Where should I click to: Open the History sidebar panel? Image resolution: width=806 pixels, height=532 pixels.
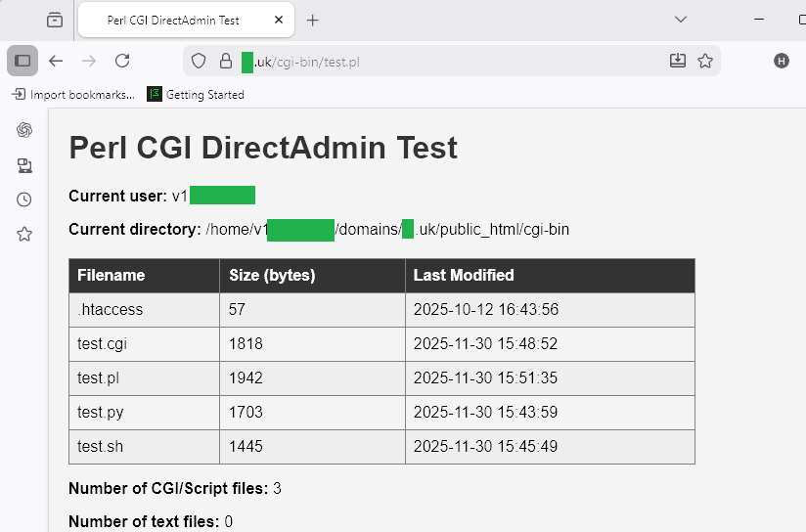coord(24,199)
